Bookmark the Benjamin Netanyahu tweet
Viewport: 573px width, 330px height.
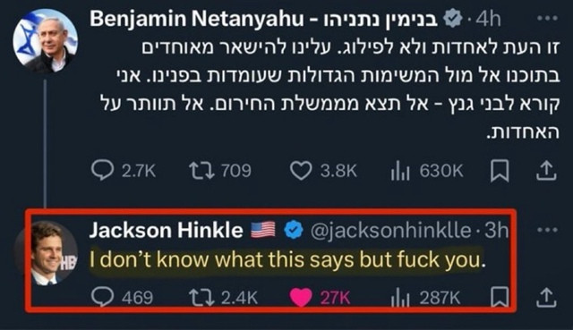500,171
